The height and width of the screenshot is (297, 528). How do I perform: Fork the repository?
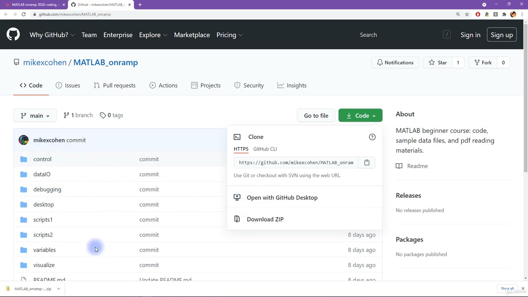tap(482, 63)
